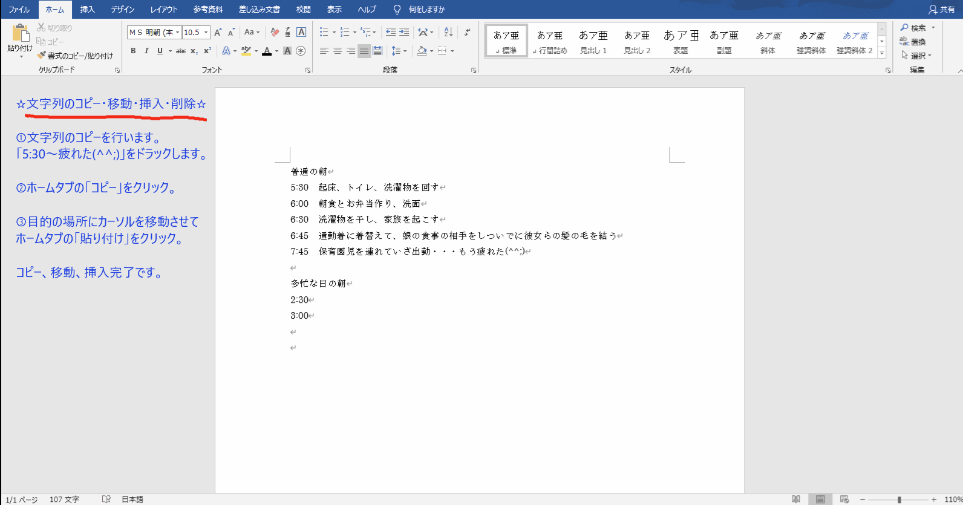
Task: Apply the 見出し 1 heading style
Action: 593,41
